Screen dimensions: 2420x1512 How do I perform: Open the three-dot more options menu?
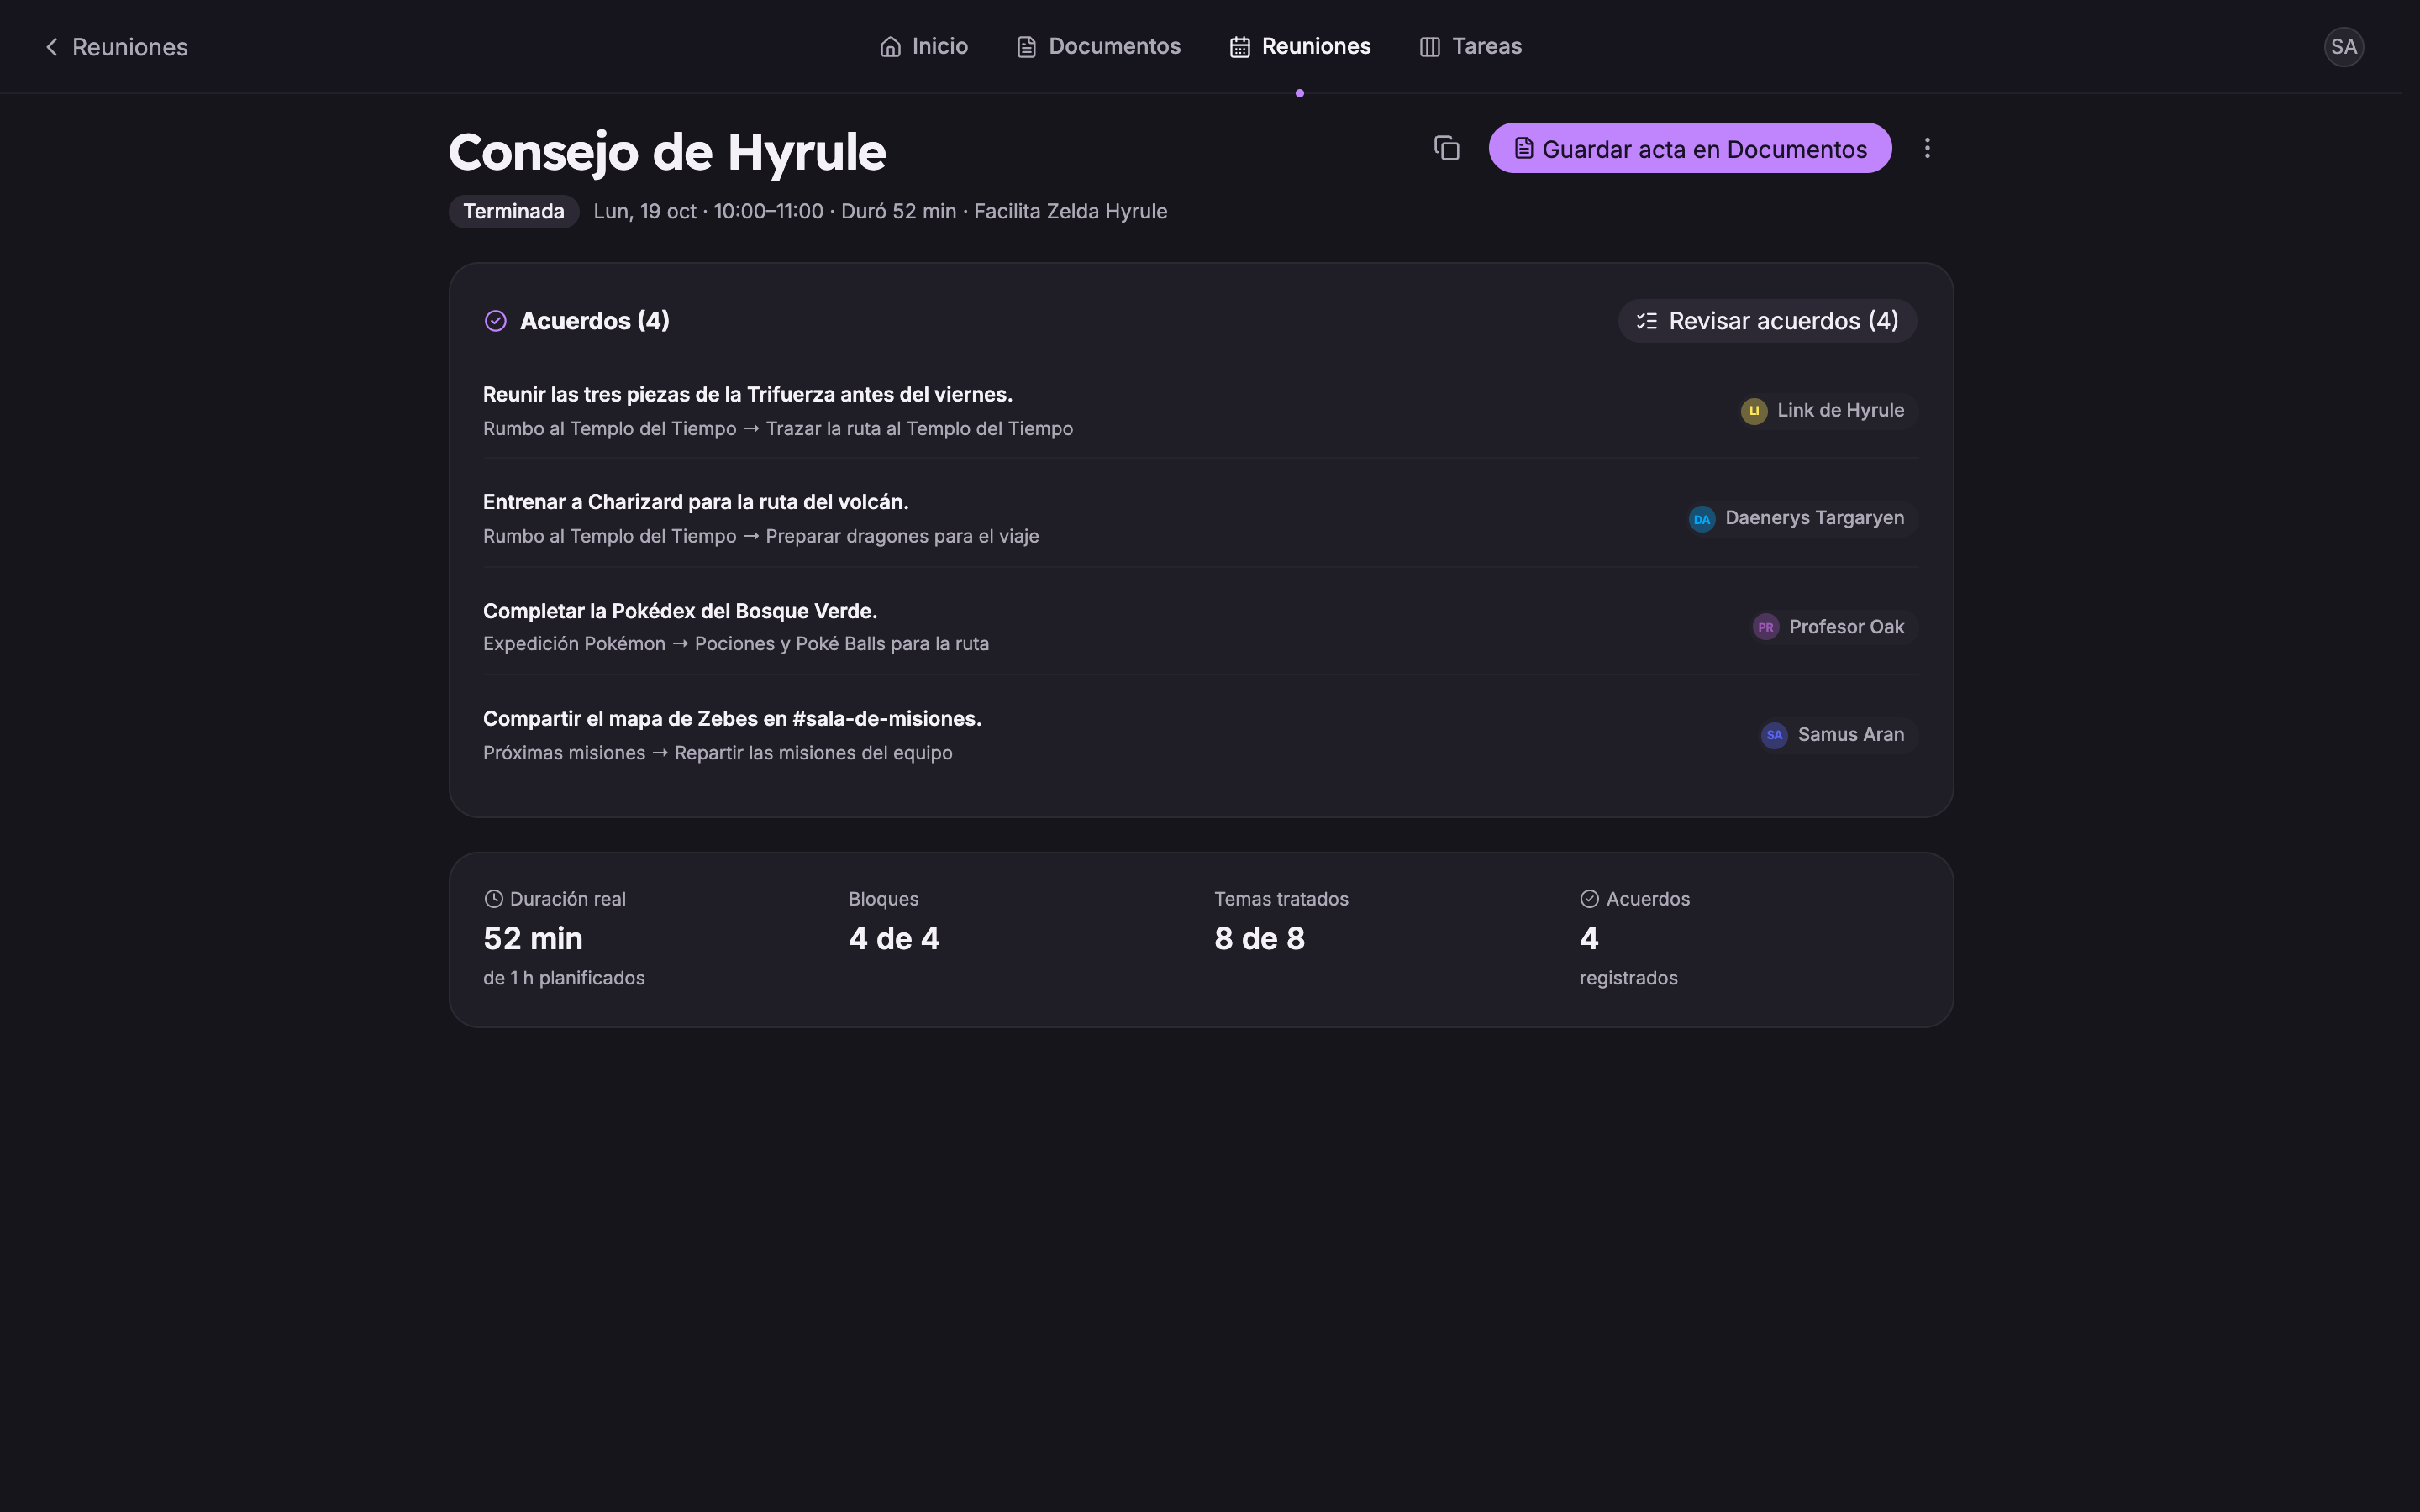(1927, 148)
